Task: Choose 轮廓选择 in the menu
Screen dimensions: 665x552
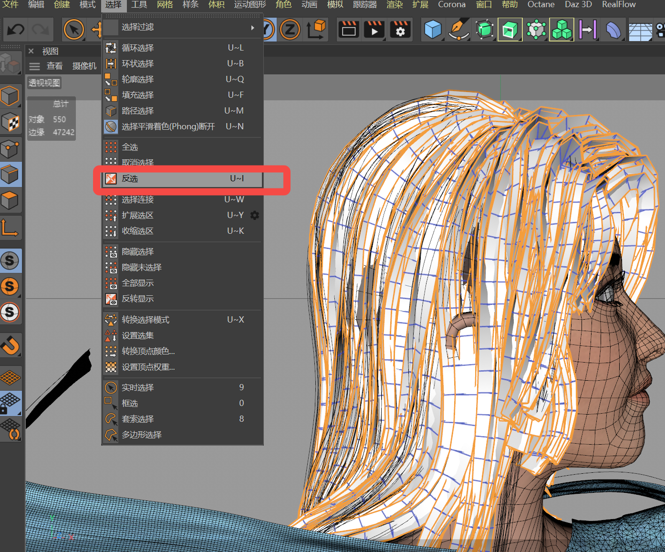Action: pos(183,79)
